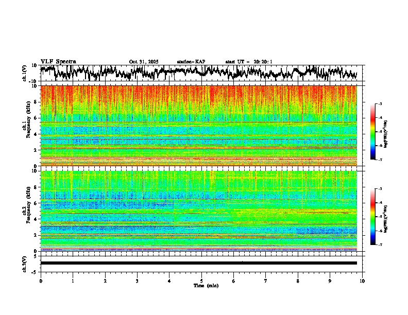
Task: Click the "-3" label on ch.2 color bar
Action: click(380, 189)
